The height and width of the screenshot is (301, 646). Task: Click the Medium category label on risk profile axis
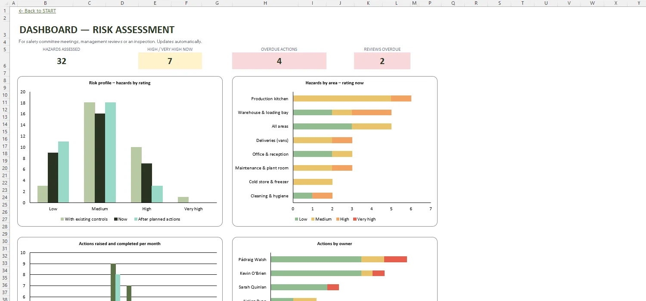(x=100, y=209)
